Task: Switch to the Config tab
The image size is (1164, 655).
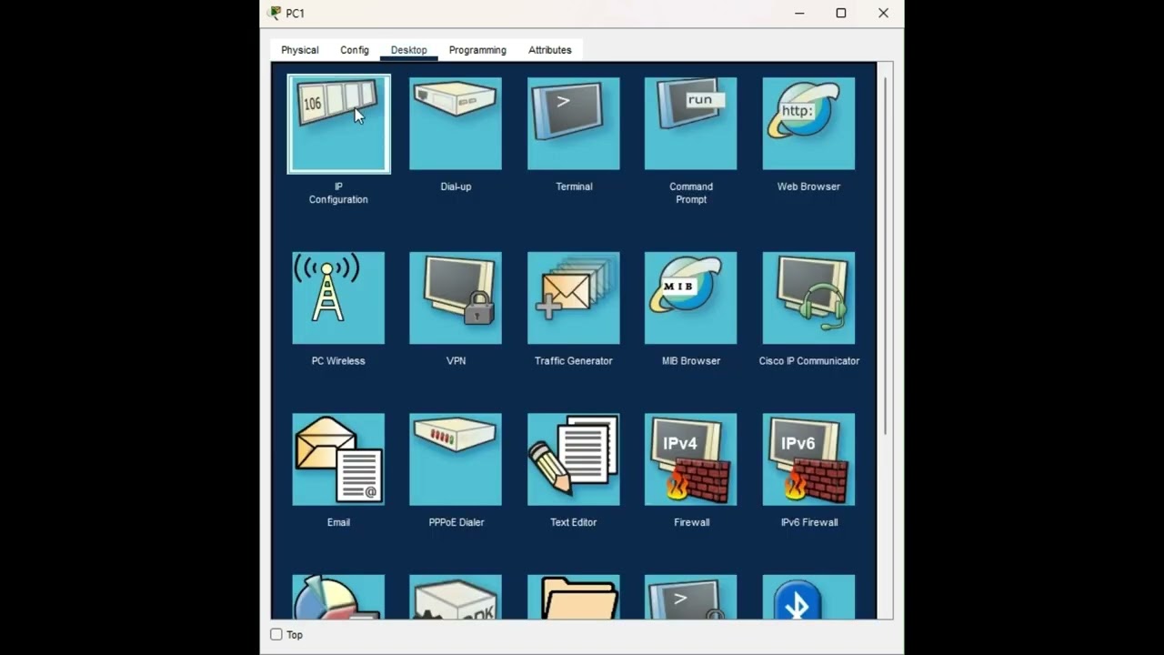Action: pos(355,50)
